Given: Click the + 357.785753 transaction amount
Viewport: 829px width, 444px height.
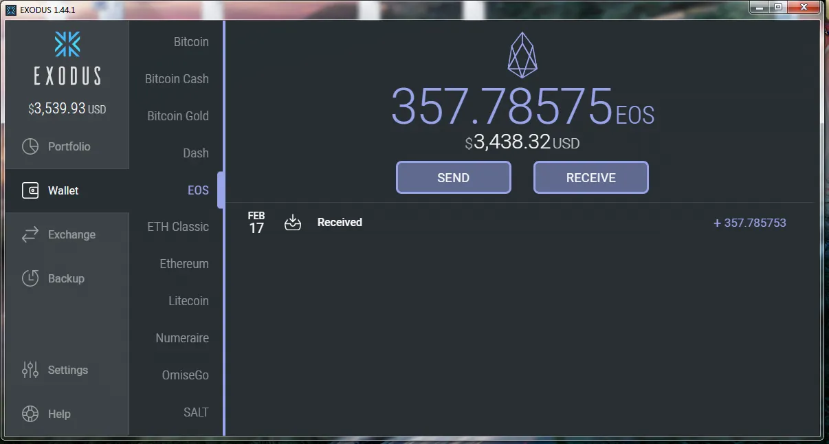Looking at the screenshot, I should pos(750,223).
